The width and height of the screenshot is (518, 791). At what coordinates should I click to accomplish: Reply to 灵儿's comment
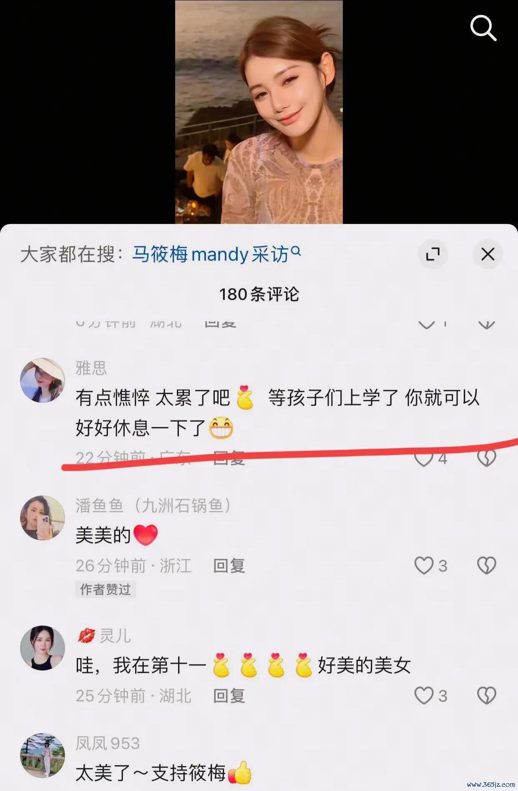(x=229, y=696)
